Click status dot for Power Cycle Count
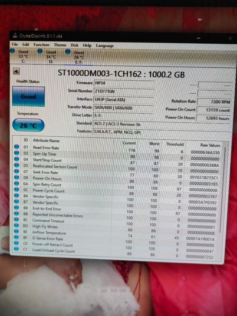 17,189
